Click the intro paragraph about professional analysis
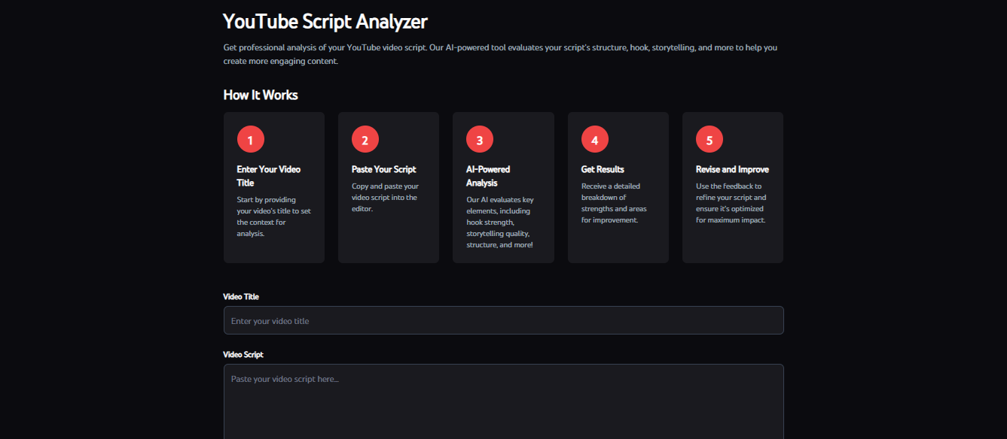 point(500,54)
